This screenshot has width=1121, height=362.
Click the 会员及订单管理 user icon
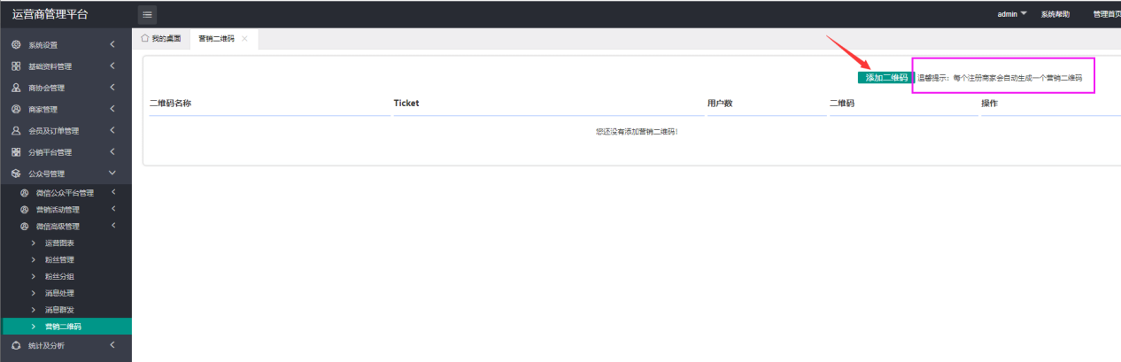(x=16, y=131)
